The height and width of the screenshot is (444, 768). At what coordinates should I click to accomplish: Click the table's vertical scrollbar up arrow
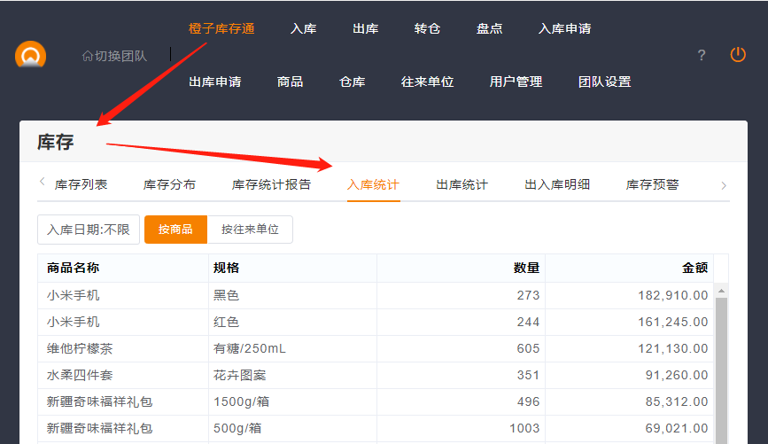tap(721, 291)
